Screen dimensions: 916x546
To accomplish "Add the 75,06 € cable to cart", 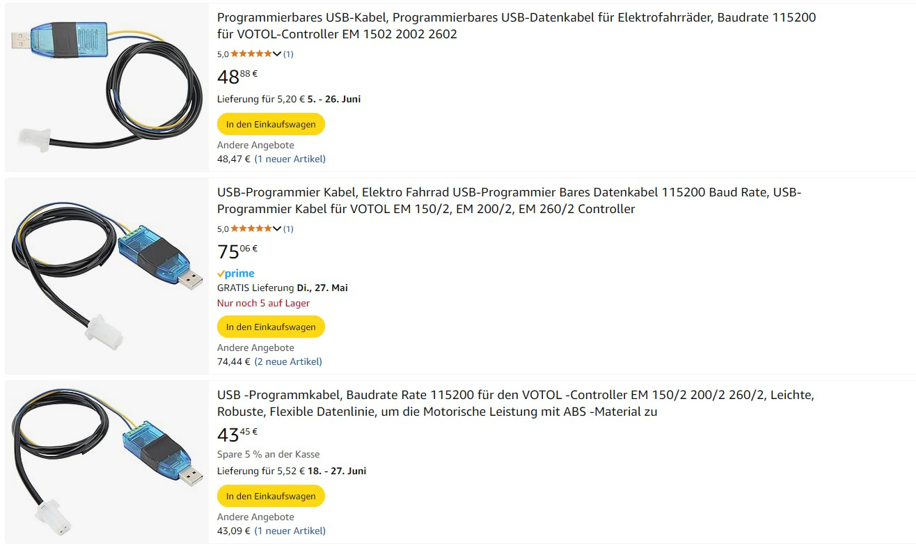I will 271,327.
